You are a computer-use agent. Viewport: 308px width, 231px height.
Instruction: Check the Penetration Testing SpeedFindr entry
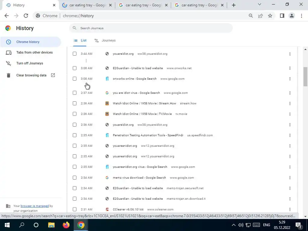point(75,135)
